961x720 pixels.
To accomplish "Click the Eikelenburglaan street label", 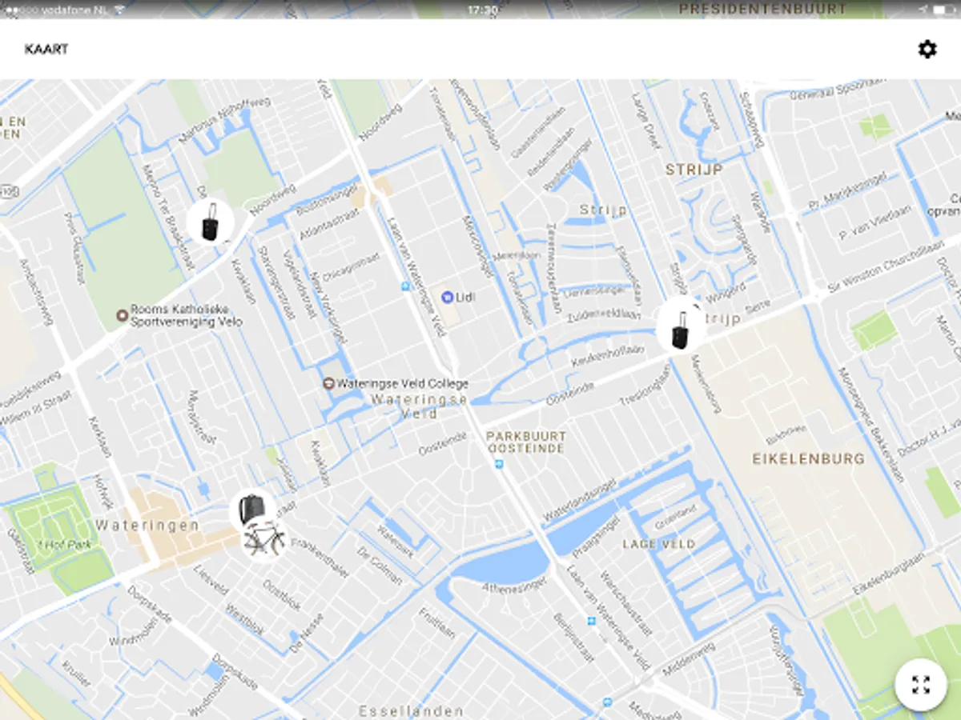I will tap(888, 573).
